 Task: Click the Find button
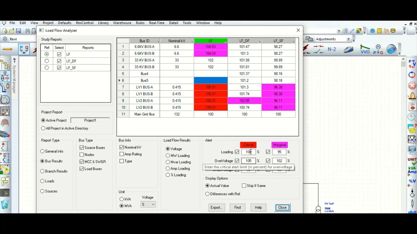point(237,207)
